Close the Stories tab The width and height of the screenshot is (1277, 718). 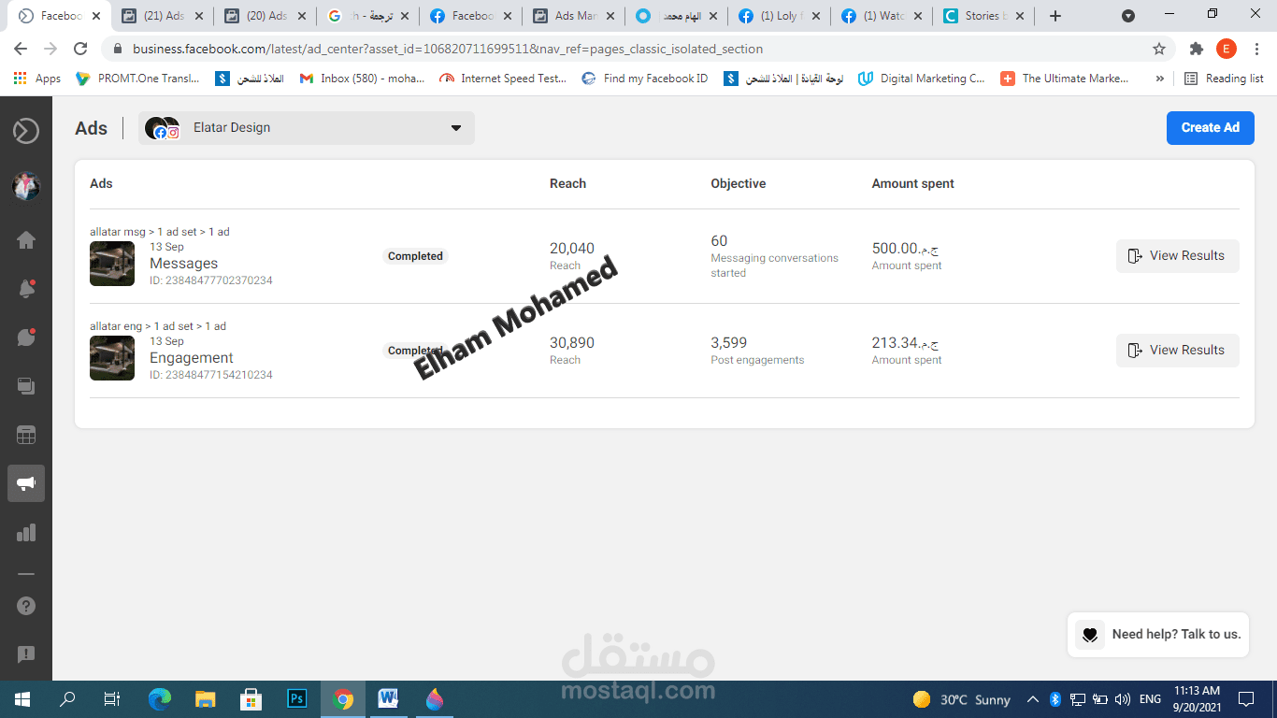tap(1018, 16)
